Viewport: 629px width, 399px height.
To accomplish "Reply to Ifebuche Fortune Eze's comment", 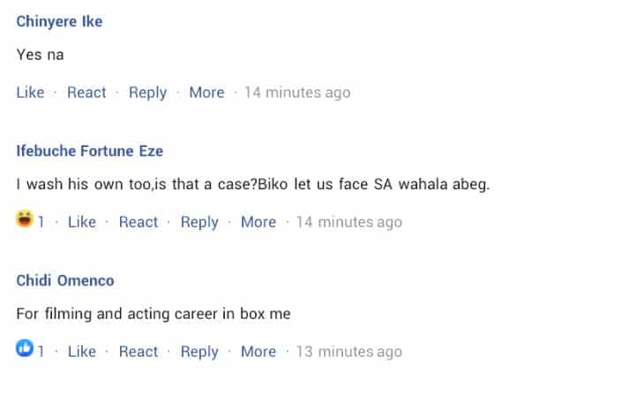I will [x=199, y=222].
